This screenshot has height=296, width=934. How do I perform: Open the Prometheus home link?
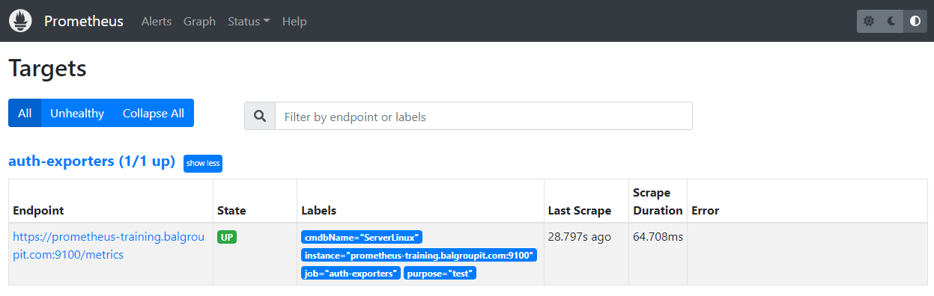[84, 21]
